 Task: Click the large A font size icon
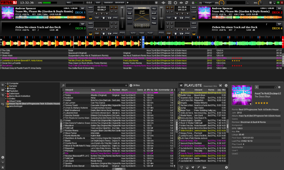[3, 168]
